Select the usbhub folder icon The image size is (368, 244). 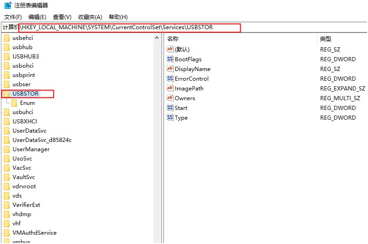click(7, 47)
